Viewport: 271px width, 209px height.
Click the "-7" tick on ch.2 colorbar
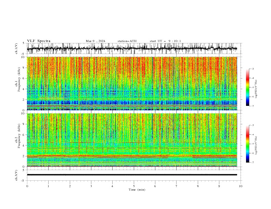point(252,163)
